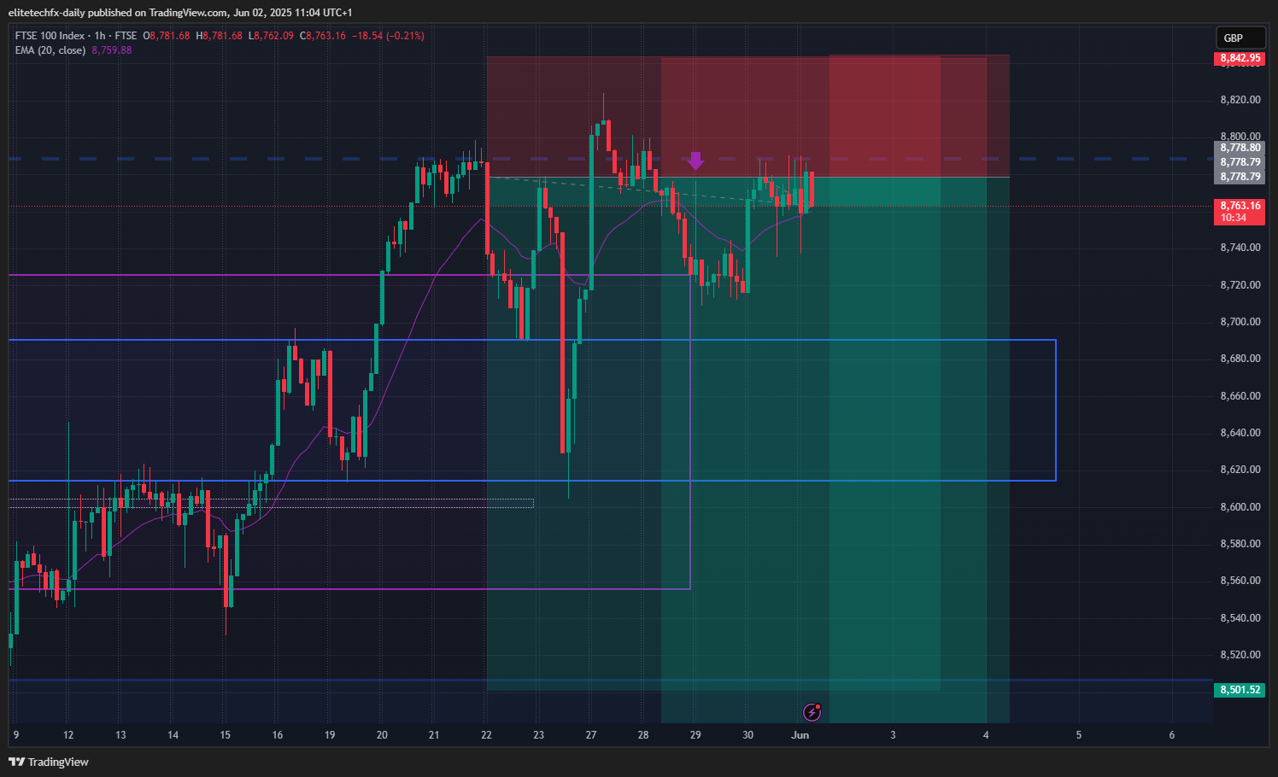Click the EMA value 8,759.88
This screenshot has width=1278, height=777.
(x=112, y=50)
